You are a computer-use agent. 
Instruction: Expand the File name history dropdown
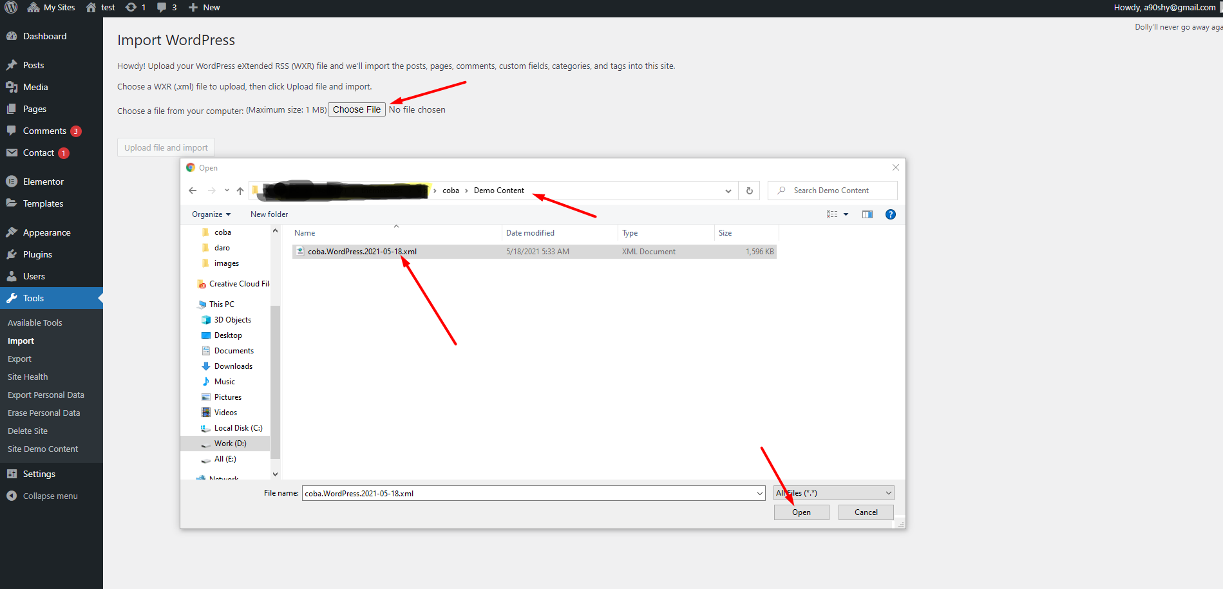click(760, 494)
